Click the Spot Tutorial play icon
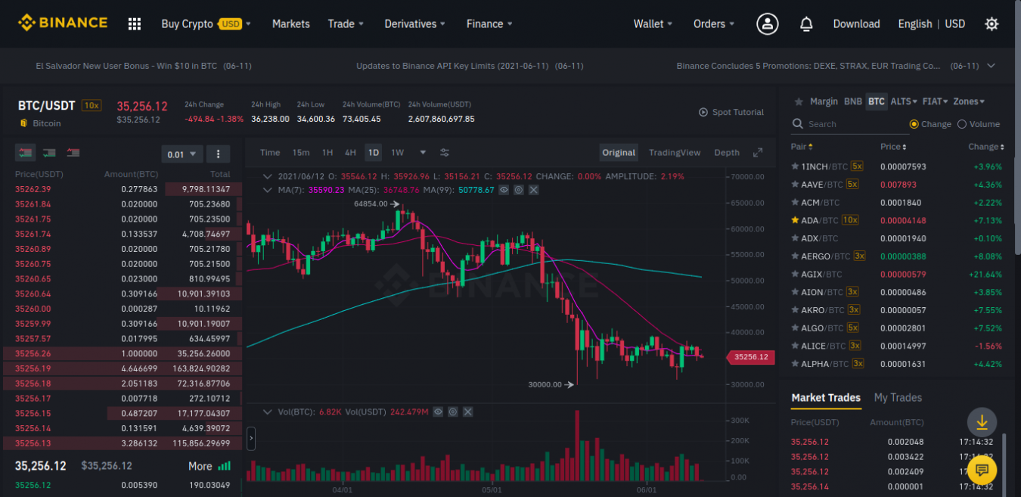The width and height of the screenshot is (1021, 497). 703,112
